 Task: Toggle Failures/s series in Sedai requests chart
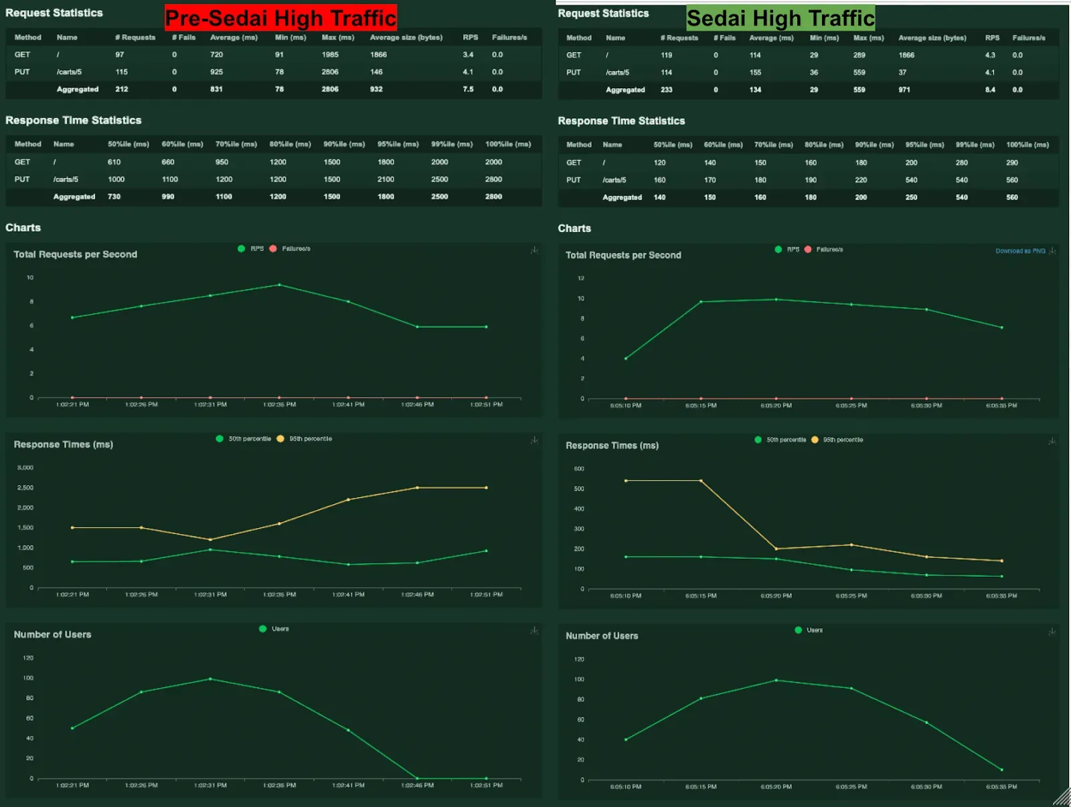point(824,249)
